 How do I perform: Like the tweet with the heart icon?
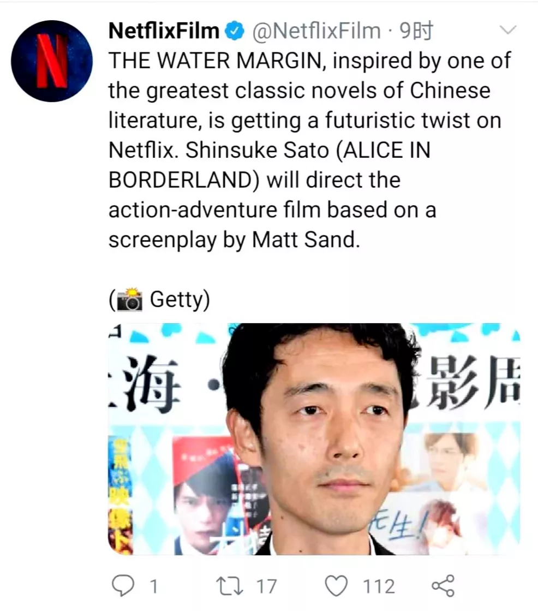click(336, 586)
